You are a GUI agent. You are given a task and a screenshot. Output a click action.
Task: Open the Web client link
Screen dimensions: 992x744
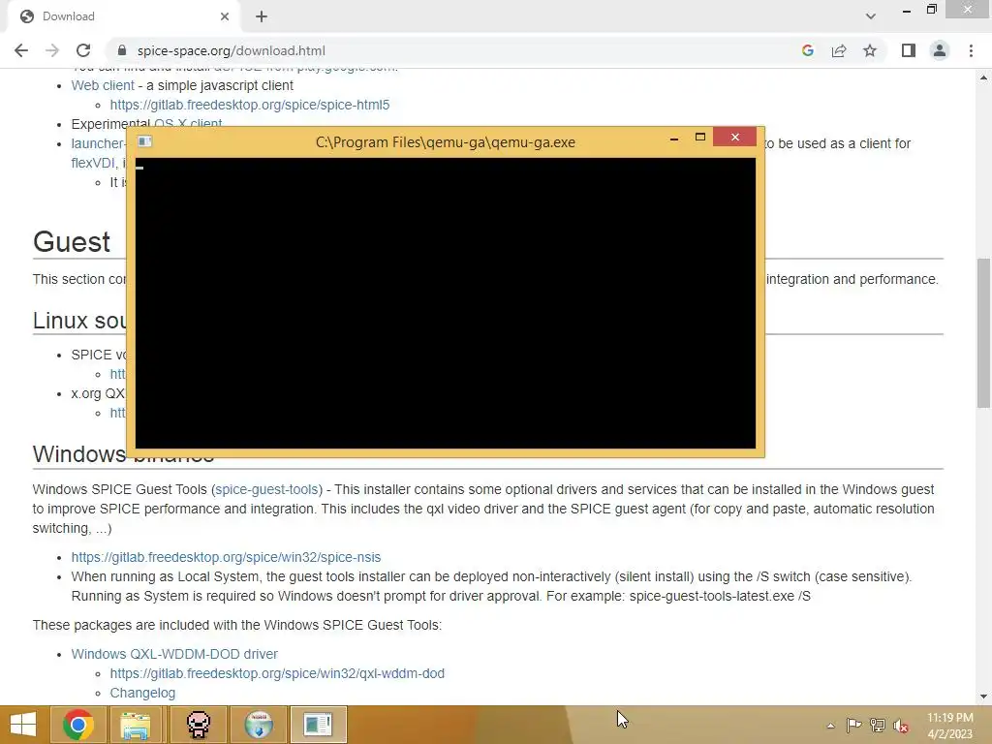(x=103, y=85)
